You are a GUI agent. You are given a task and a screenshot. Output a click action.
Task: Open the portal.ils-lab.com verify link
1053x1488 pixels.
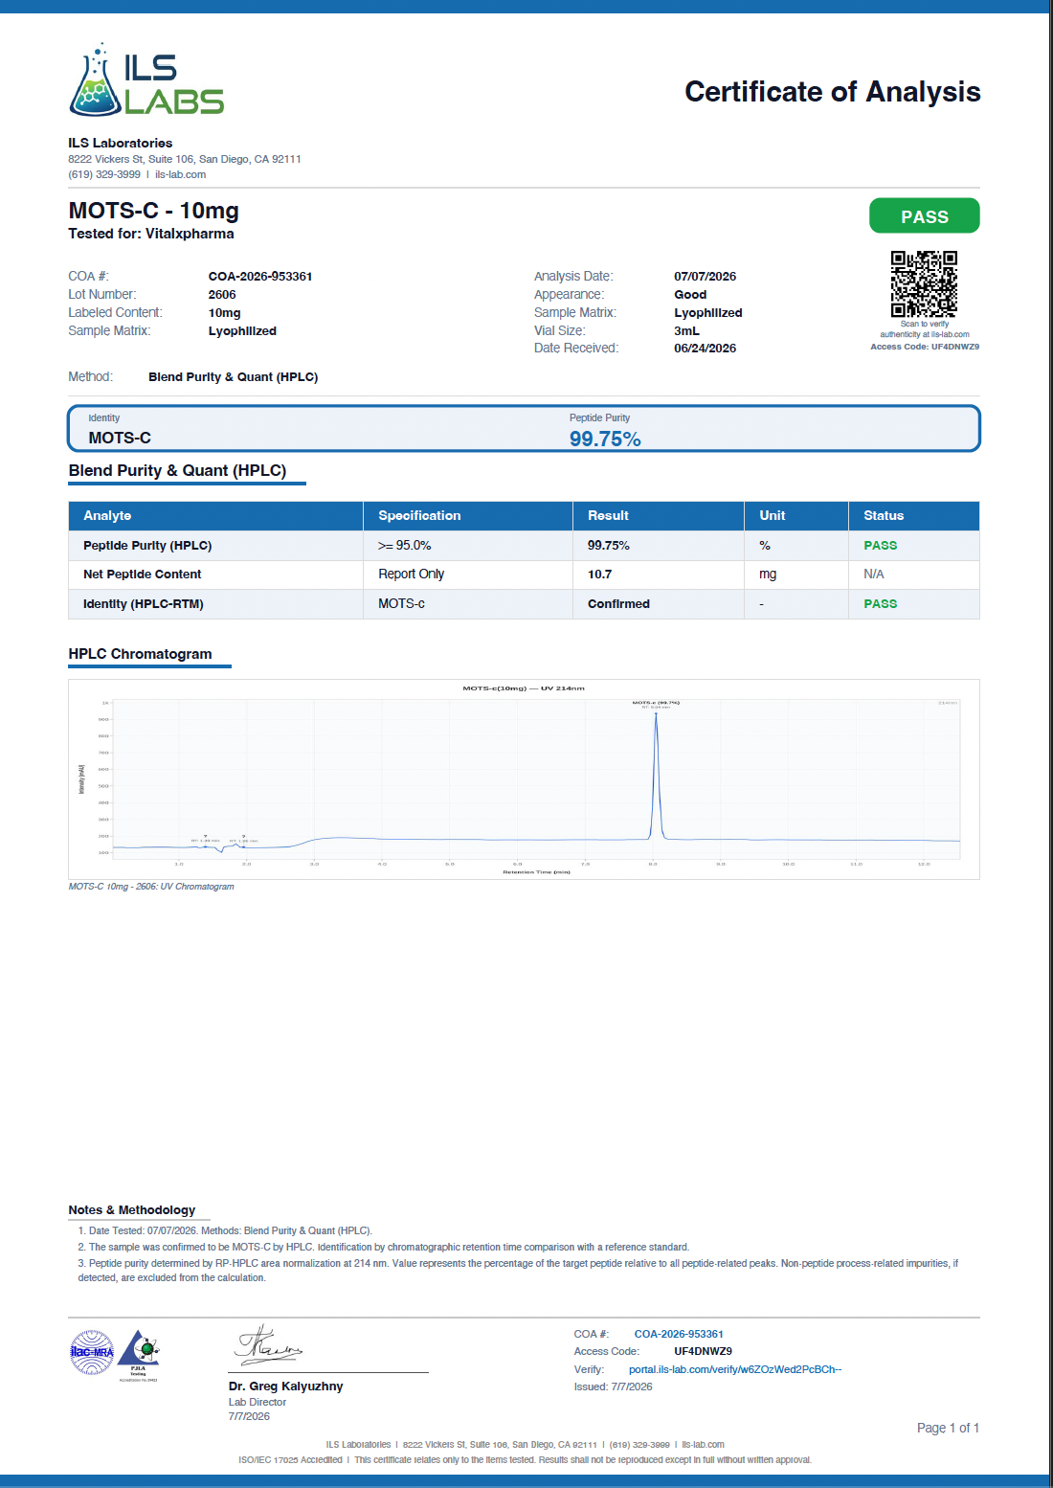[x=735, y=1369]
